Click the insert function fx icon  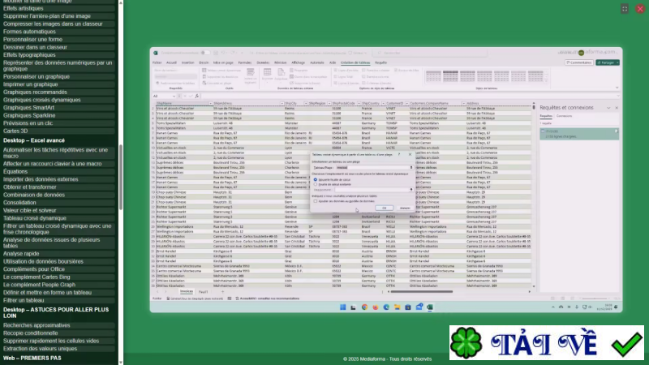pos(196,96)
